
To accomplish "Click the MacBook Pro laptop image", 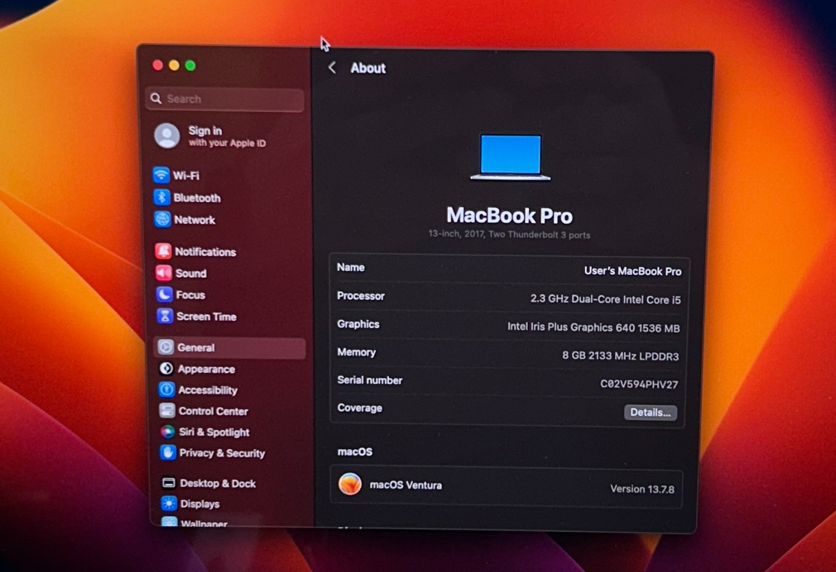I will point(510,157).
